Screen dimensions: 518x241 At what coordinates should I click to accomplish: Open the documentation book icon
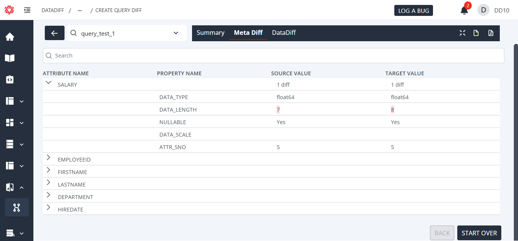tap(9, 58)
